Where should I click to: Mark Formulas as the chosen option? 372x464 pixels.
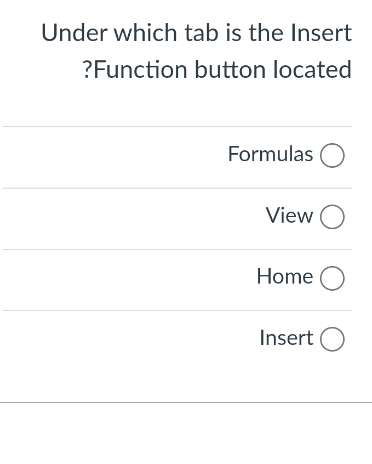331,155
